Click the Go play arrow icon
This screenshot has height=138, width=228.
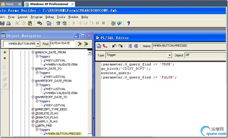click(x=74, y=23)
